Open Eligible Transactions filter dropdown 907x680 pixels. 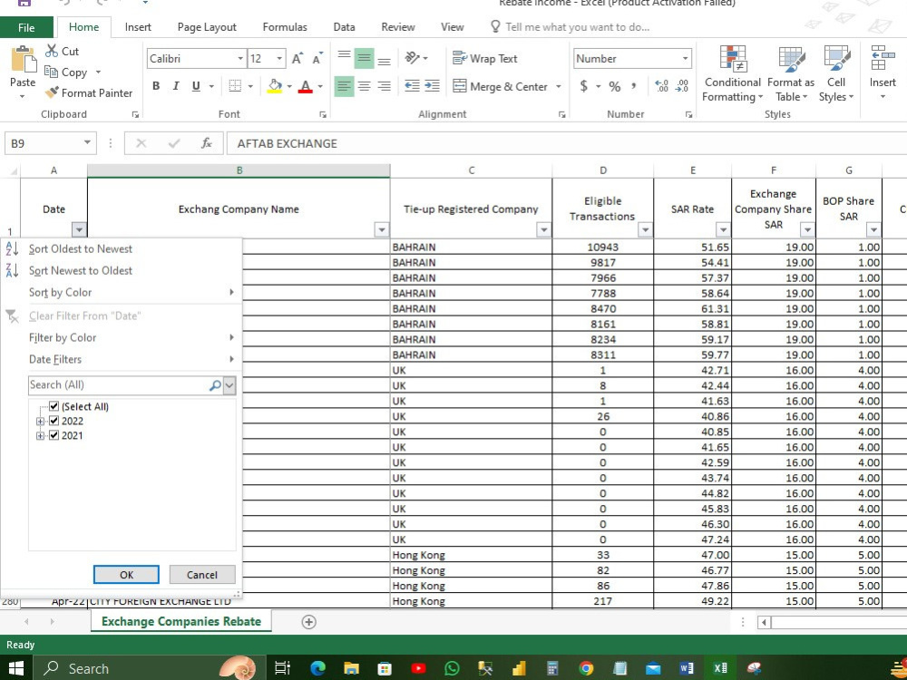[645, 230]
